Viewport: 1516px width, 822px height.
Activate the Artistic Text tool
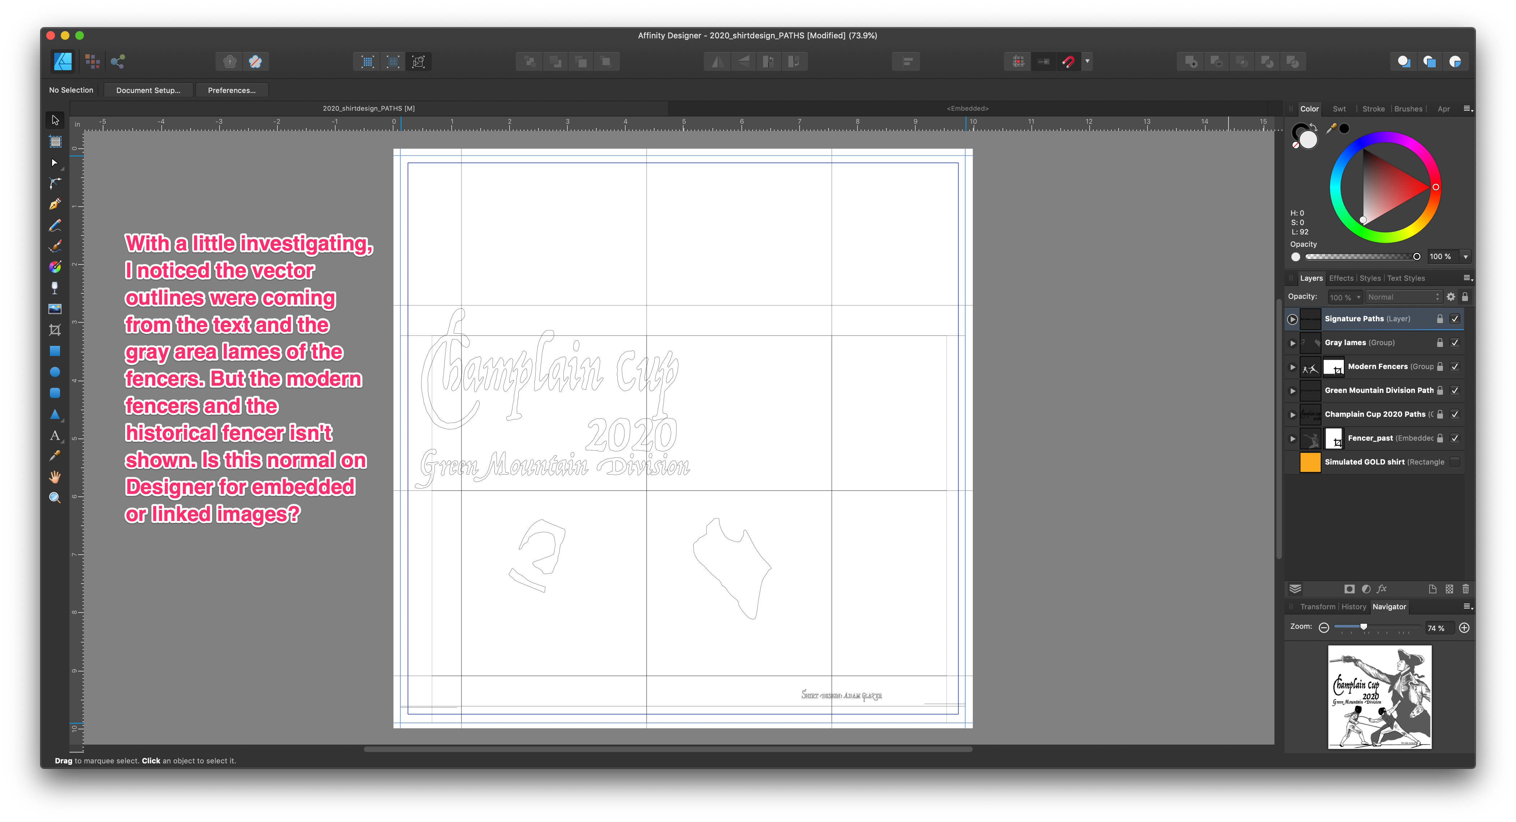pos(55,435)
